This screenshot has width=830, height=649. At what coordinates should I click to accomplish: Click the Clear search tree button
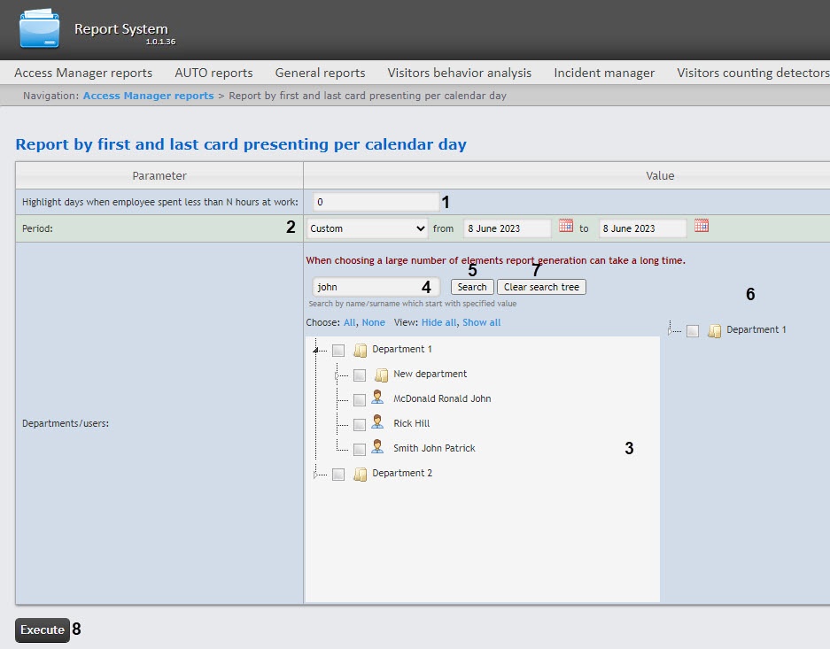[541, 287]
